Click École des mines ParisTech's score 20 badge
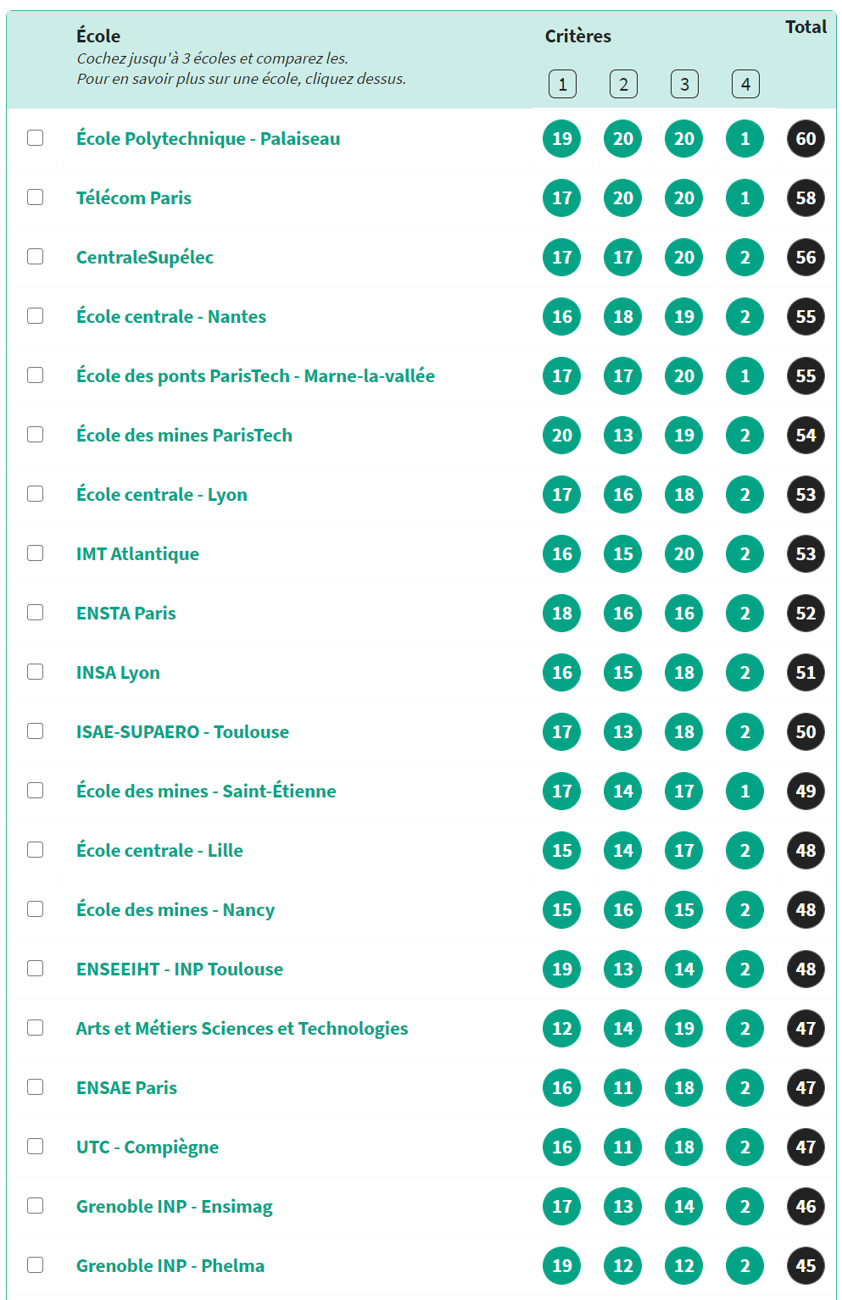842x1300 pixels. (562, 436)
